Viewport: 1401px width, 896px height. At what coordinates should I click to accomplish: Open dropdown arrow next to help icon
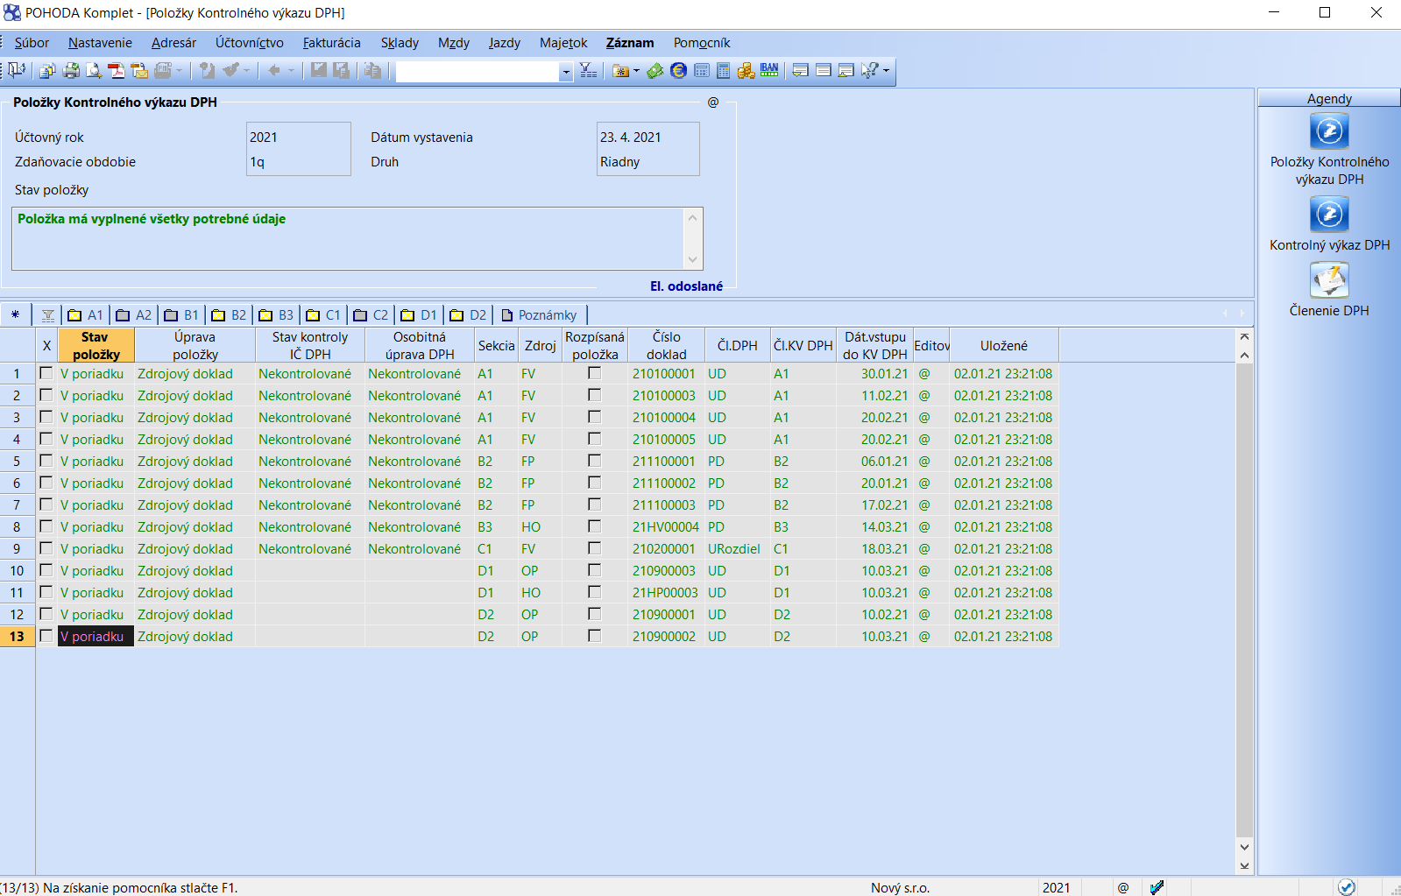click(886, 71)
